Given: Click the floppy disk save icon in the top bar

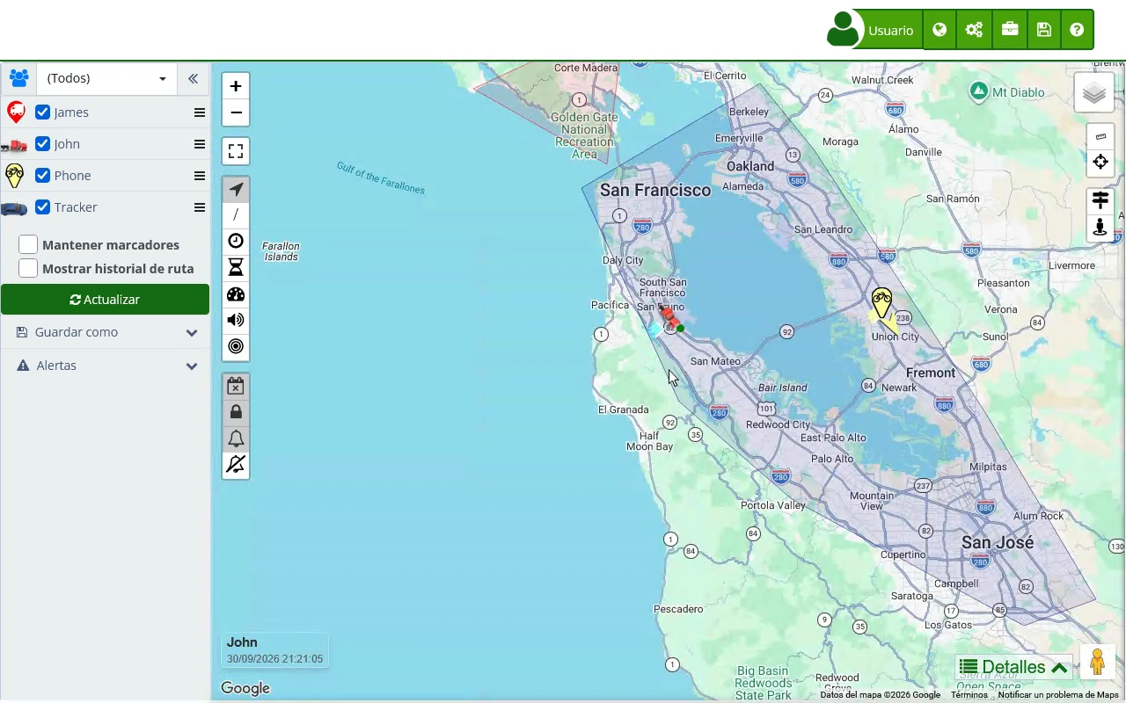Looking at the screenshot, I should (x=1043, y=30).
